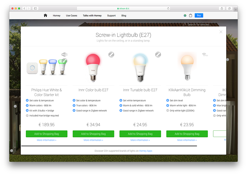Open the Support menu item
Screen dimensions: 247x175
(x=111, y=16)
